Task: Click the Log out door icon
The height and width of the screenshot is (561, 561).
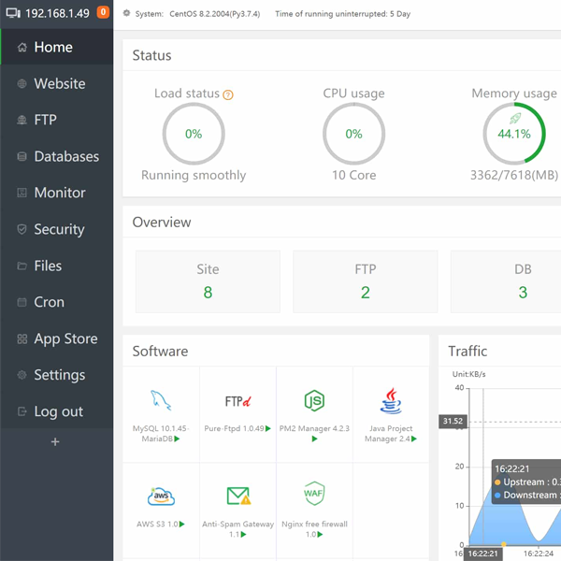Action: point(22,411)
